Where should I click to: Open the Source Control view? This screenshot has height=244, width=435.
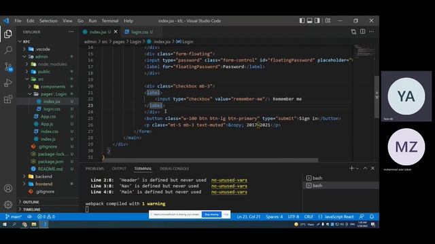coord(8,66)
